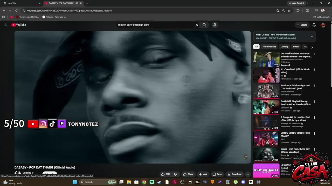Expand the Mix playlist panel chevron
This screenshot has width=332, height=186.
312,36
